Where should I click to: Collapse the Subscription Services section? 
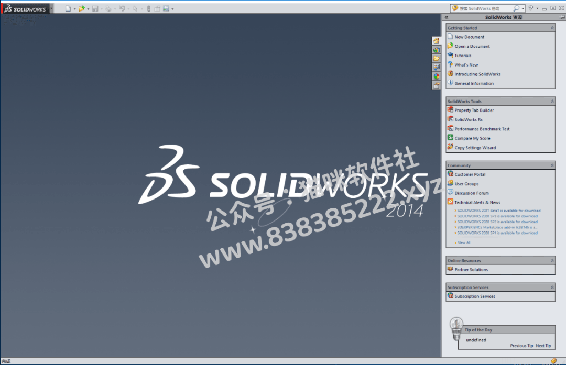[552, 287]
